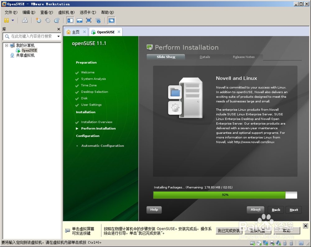
Task: Click the User Settings step label
Action: click(x=91, y=104)
